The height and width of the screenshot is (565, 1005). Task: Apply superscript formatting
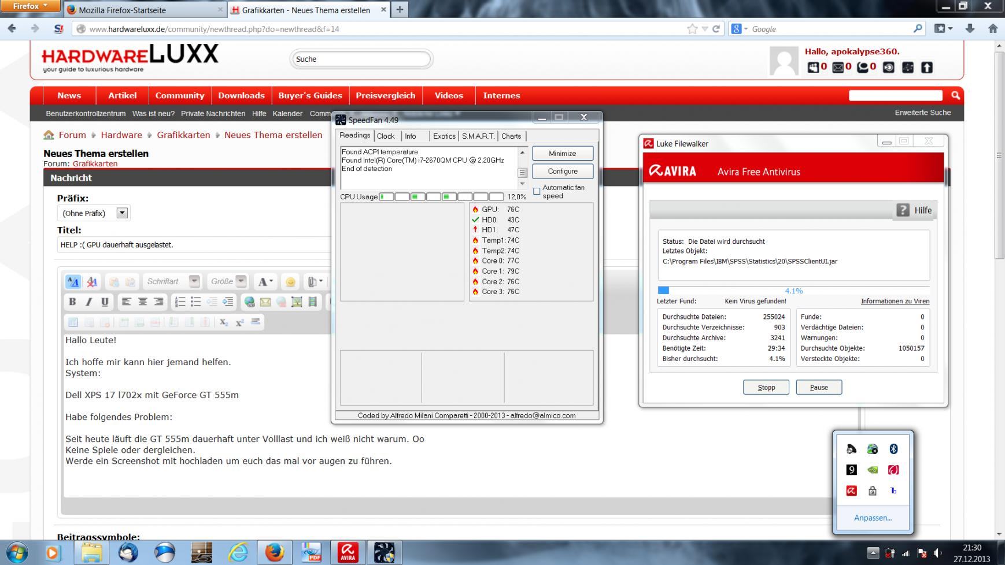pos(239,322)
